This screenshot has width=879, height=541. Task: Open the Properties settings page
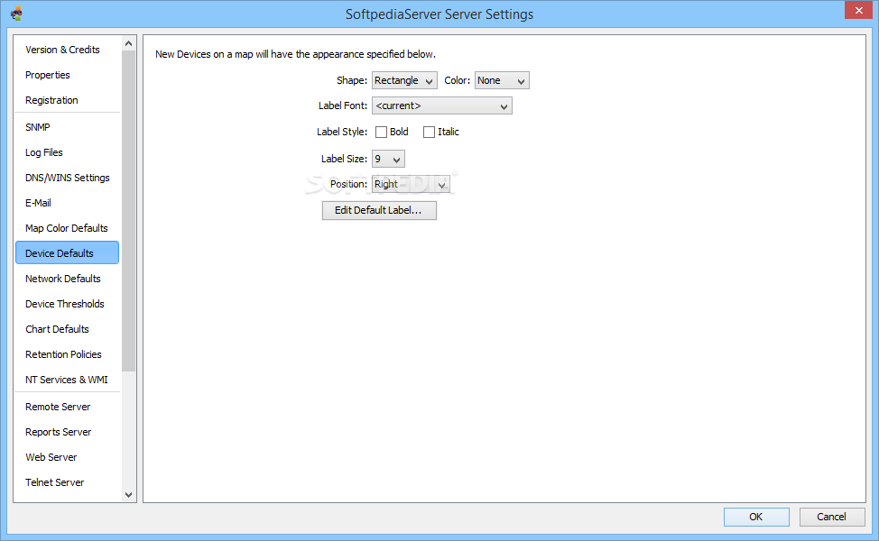[x=68, y=75]
